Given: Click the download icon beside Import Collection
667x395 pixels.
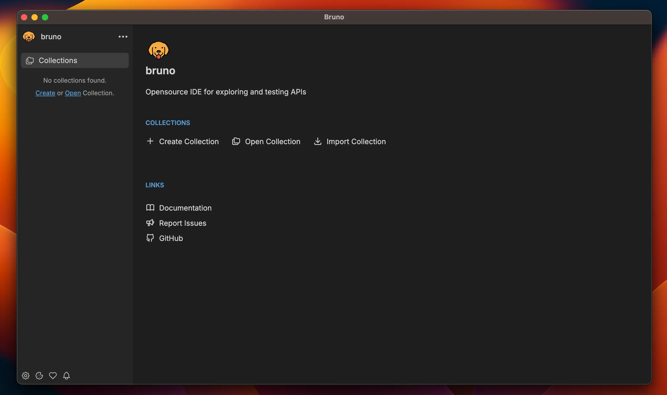Looking at the screenshot, I should 318,141.
